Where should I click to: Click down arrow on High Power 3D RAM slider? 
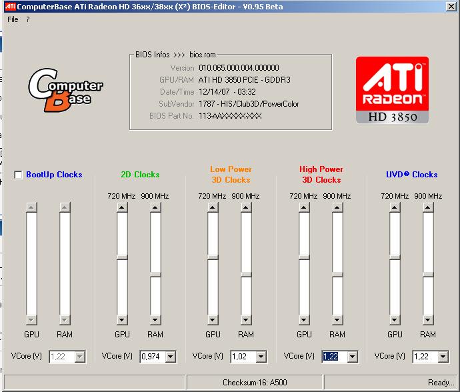[337, 319]
